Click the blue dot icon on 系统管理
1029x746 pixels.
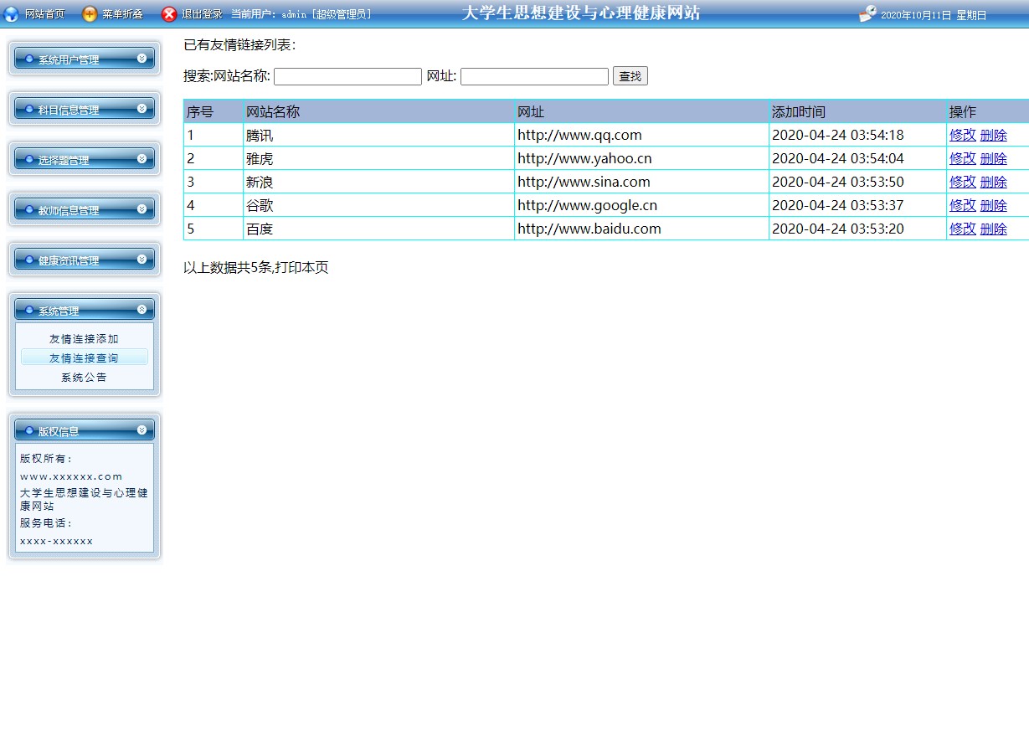click(x=30, y=311)
